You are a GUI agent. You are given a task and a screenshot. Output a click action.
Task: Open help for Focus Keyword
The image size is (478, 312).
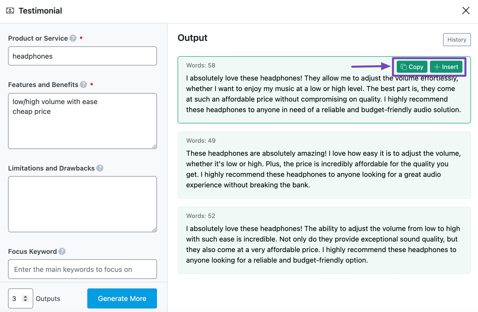[x=62, y=251]
